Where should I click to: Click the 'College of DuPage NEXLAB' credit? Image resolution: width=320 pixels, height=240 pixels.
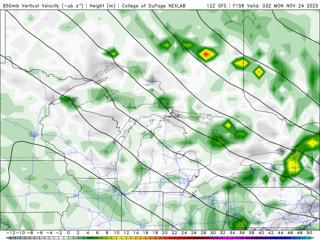tap(154, 6)
